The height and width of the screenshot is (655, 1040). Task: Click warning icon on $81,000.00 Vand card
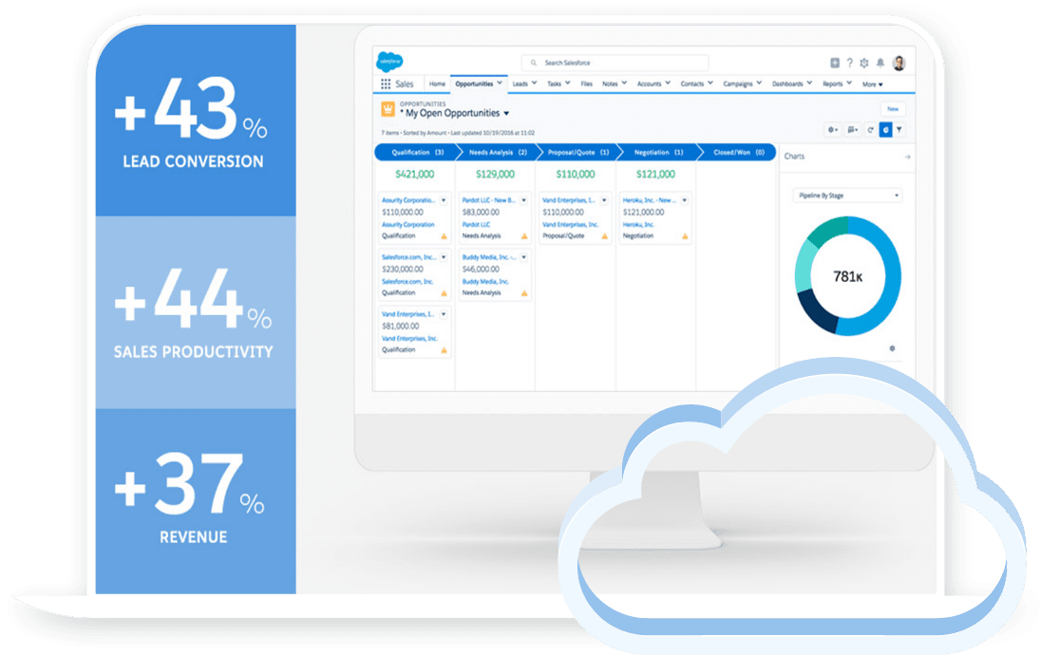click(444, 350)
